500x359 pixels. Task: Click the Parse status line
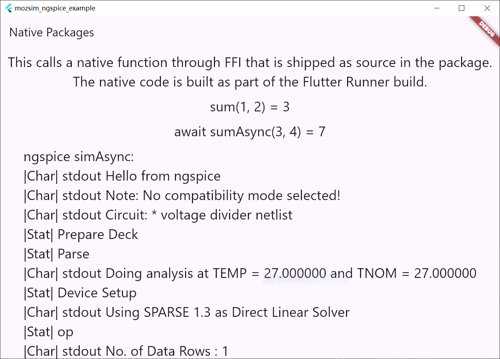[56, 254]
